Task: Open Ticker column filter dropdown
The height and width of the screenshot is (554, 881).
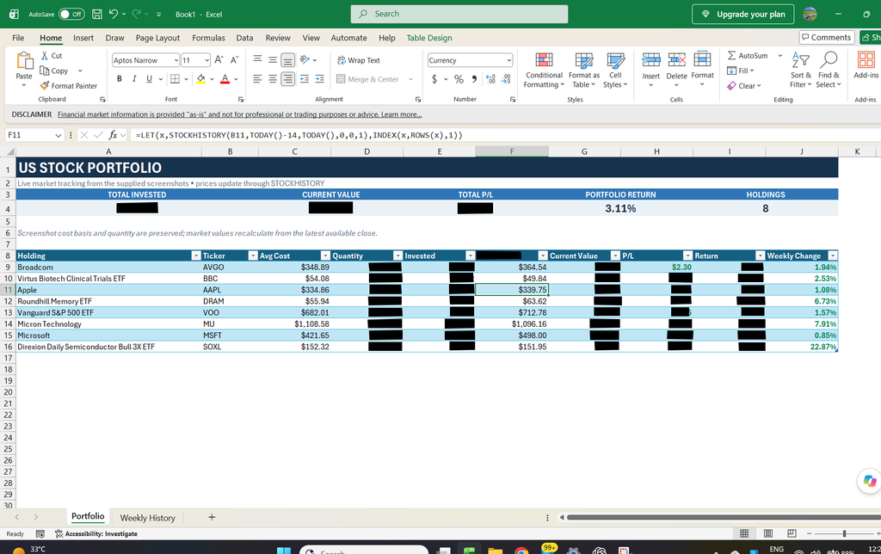Action: point(253,255)
